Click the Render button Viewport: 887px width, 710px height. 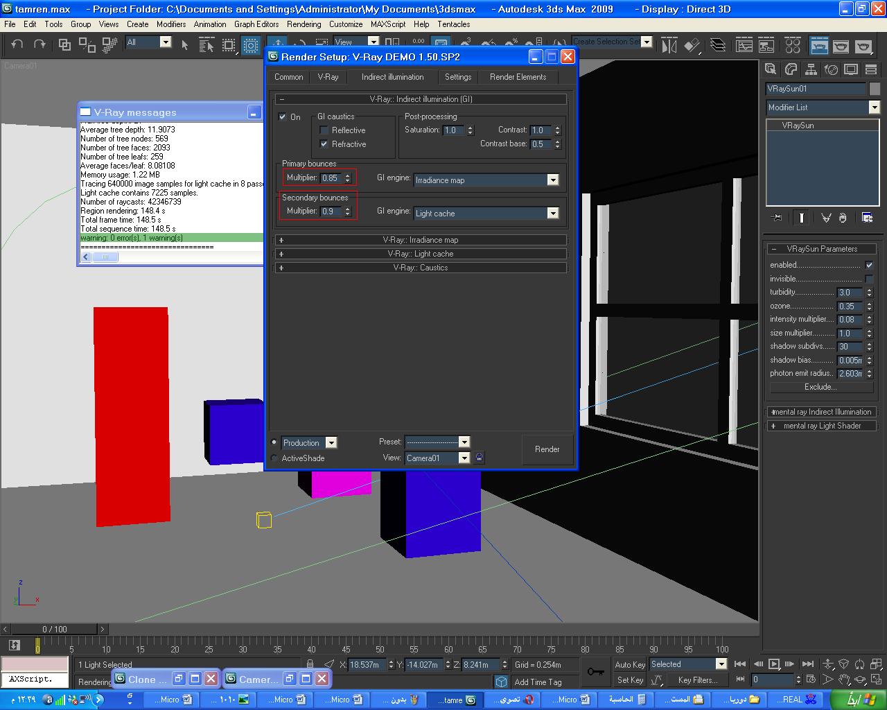point(547,449)
